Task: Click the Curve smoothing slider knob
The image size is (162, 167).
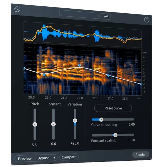Action: (101, 120)
